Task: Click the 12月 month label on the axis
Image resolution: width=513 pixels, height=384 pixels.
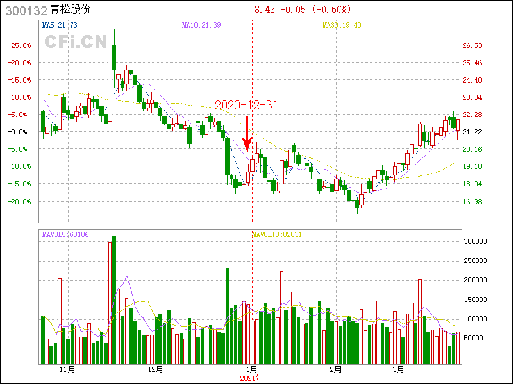Action: [x=156, y=370]
